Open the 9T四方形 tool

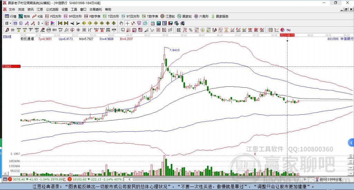[x=130, y=16]
